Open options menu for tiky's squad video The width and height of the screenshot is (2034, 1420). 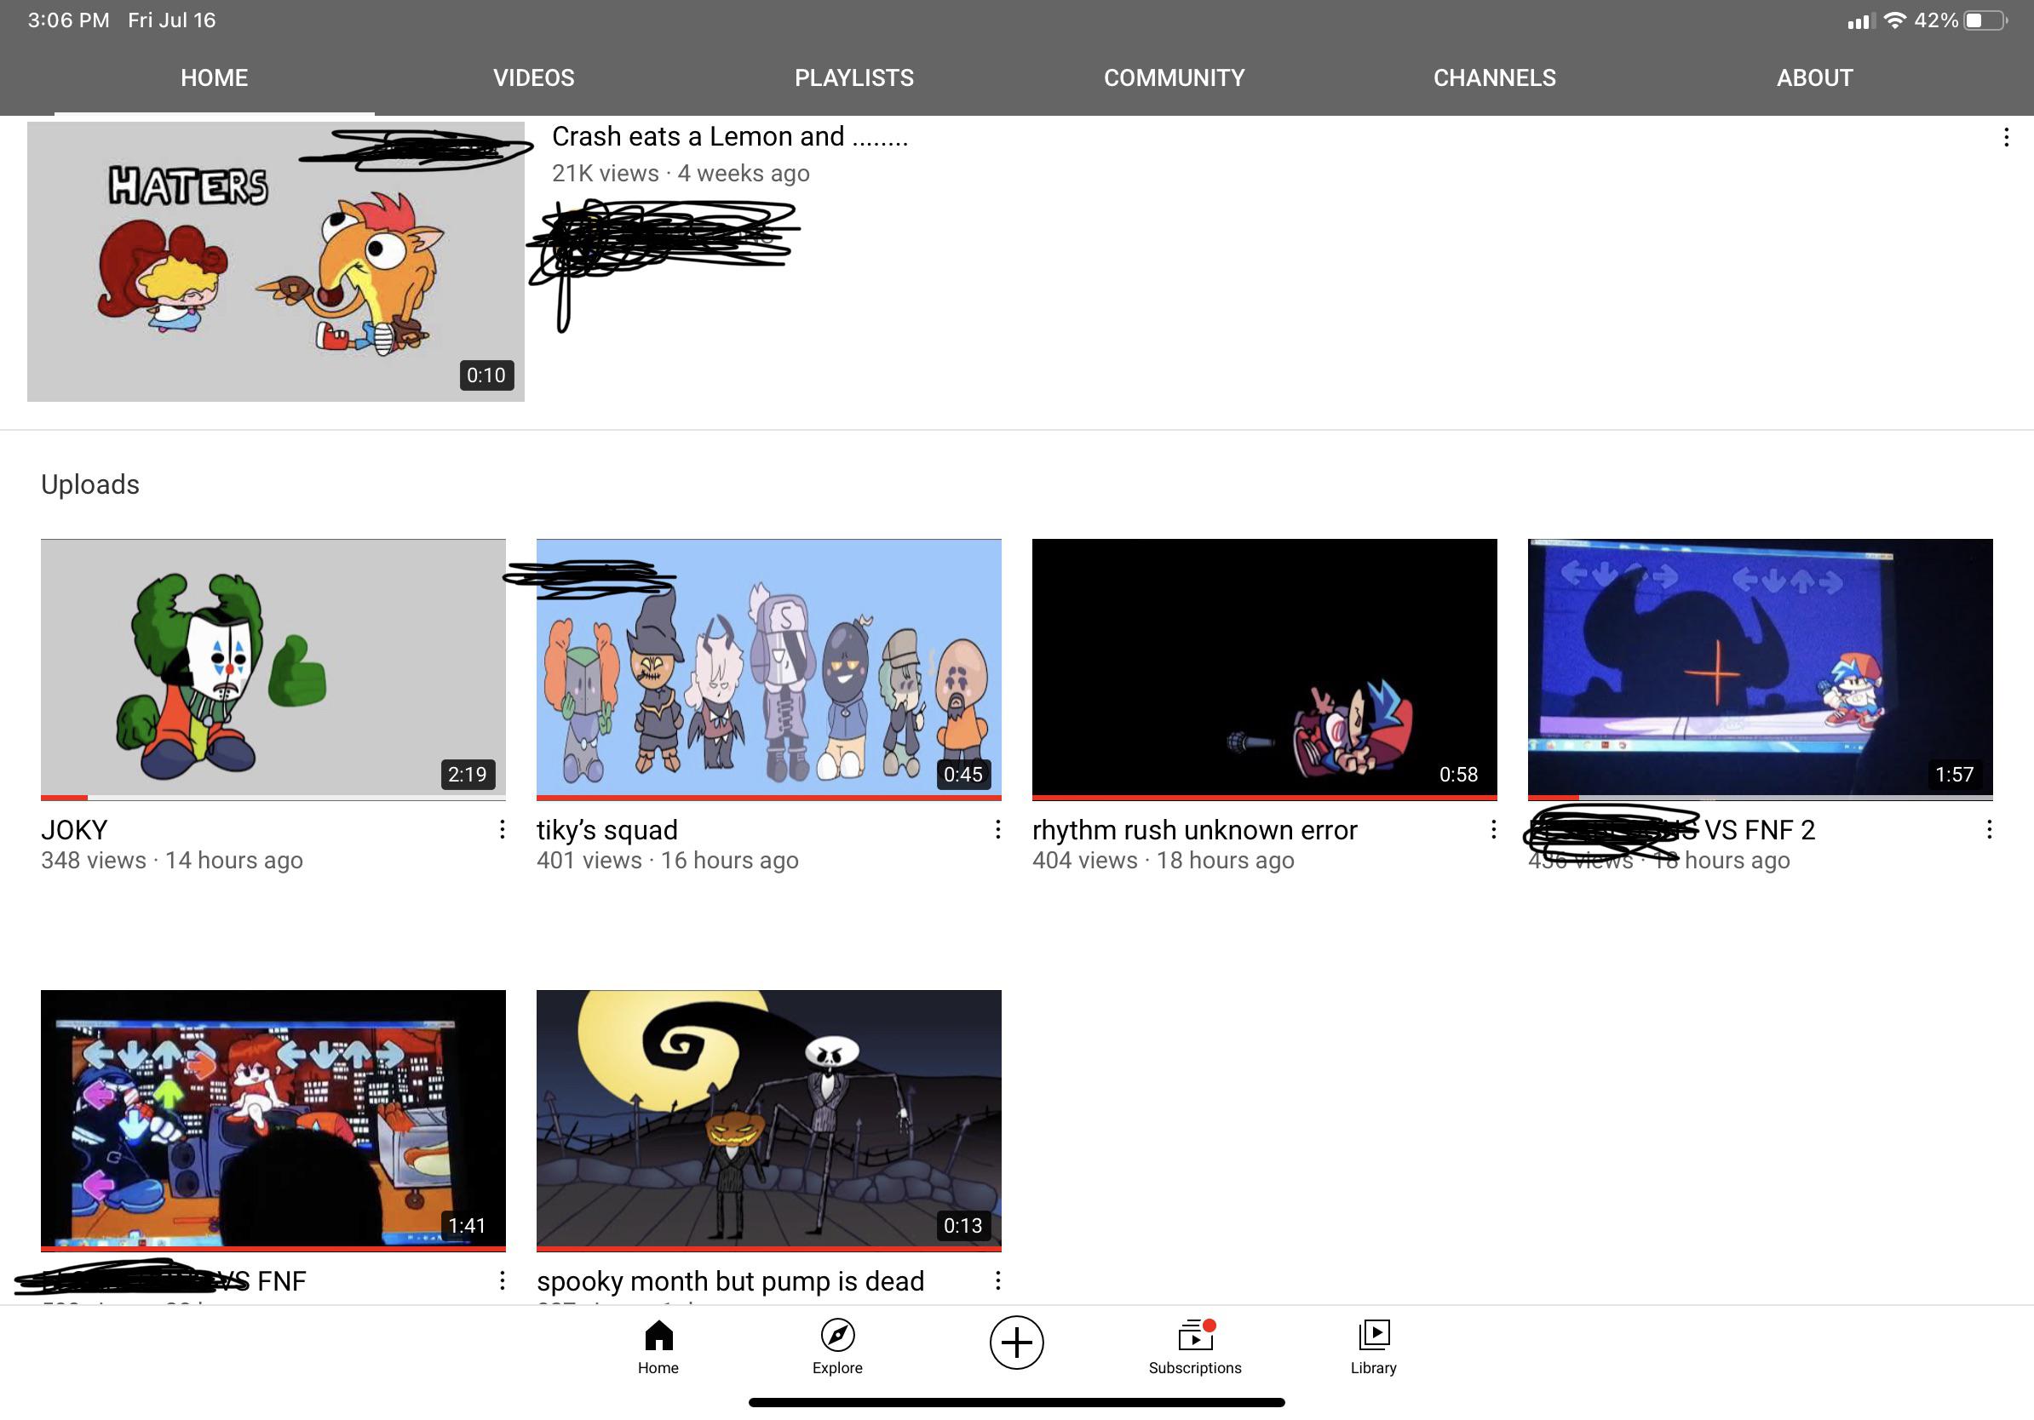pos(997,829)
